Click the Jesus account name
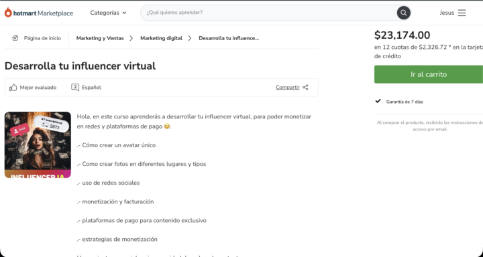 coord(447,13)
